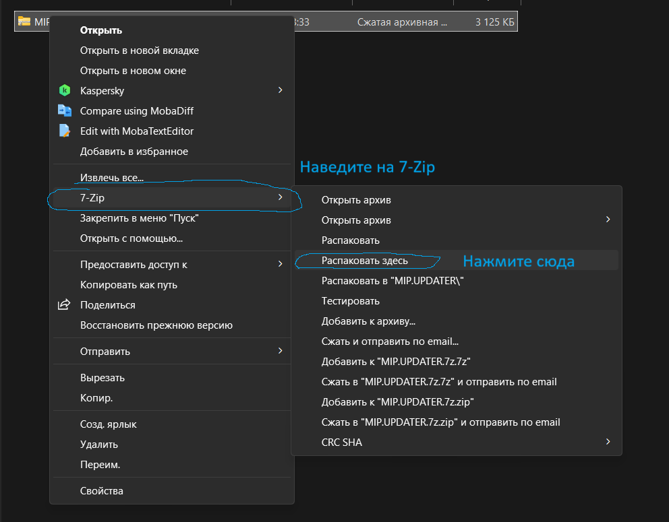Screen dimensions: 669x522
Task: Expand the CRC SHA submenu arrow
Action: [608, 442]
